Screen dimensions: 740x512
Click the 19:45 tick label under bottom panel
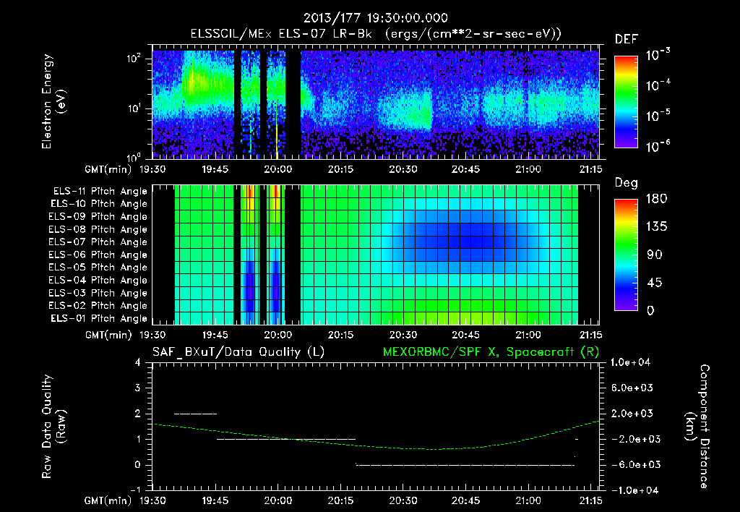215,500
